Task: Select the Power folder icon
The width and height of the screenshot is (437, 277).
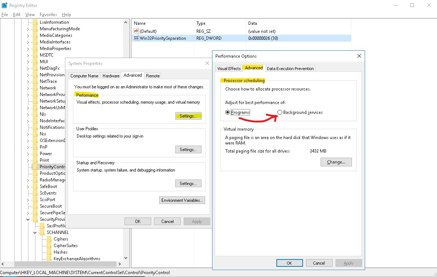Action: (x=35, y=154)
